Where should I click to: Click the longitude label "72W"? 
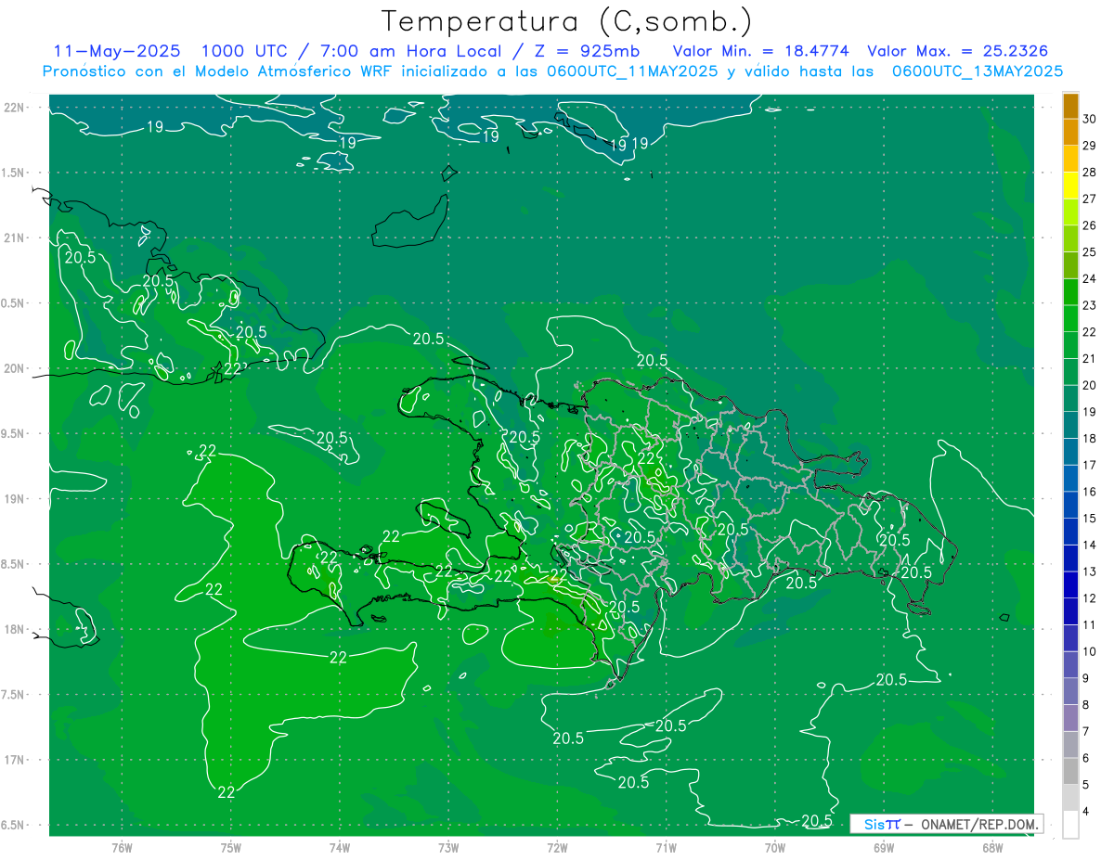pyautogui.click(x=557, y=848)
